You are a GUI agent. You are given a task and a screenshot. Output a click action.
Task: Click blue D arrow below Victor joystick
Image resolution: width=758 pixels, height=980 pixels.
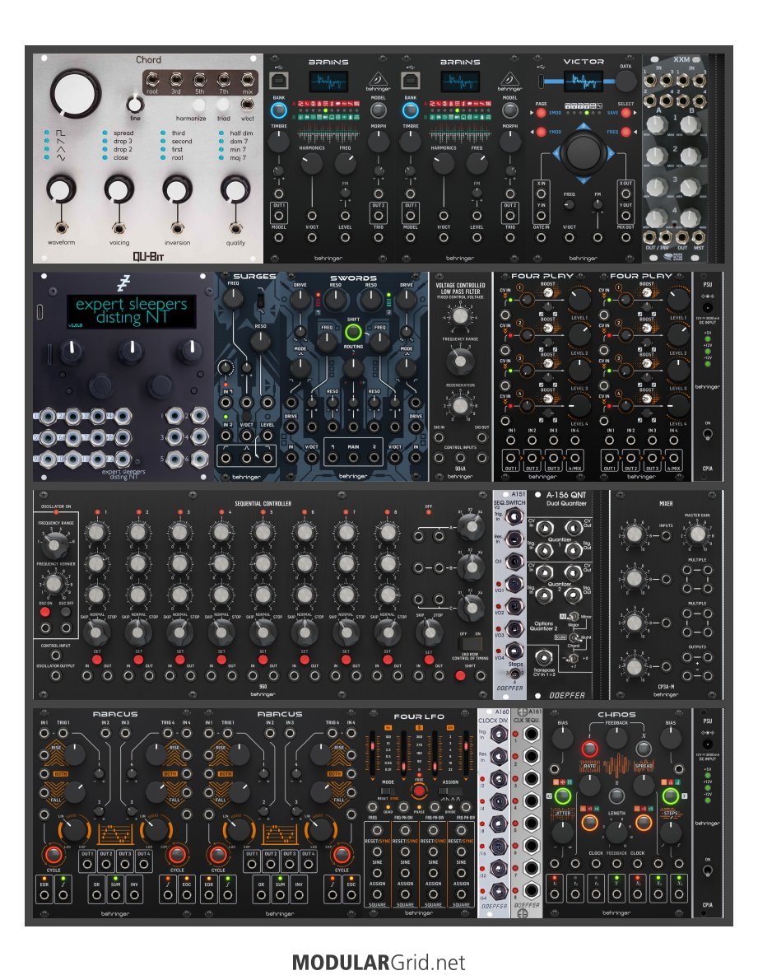(x=584, y=180)
